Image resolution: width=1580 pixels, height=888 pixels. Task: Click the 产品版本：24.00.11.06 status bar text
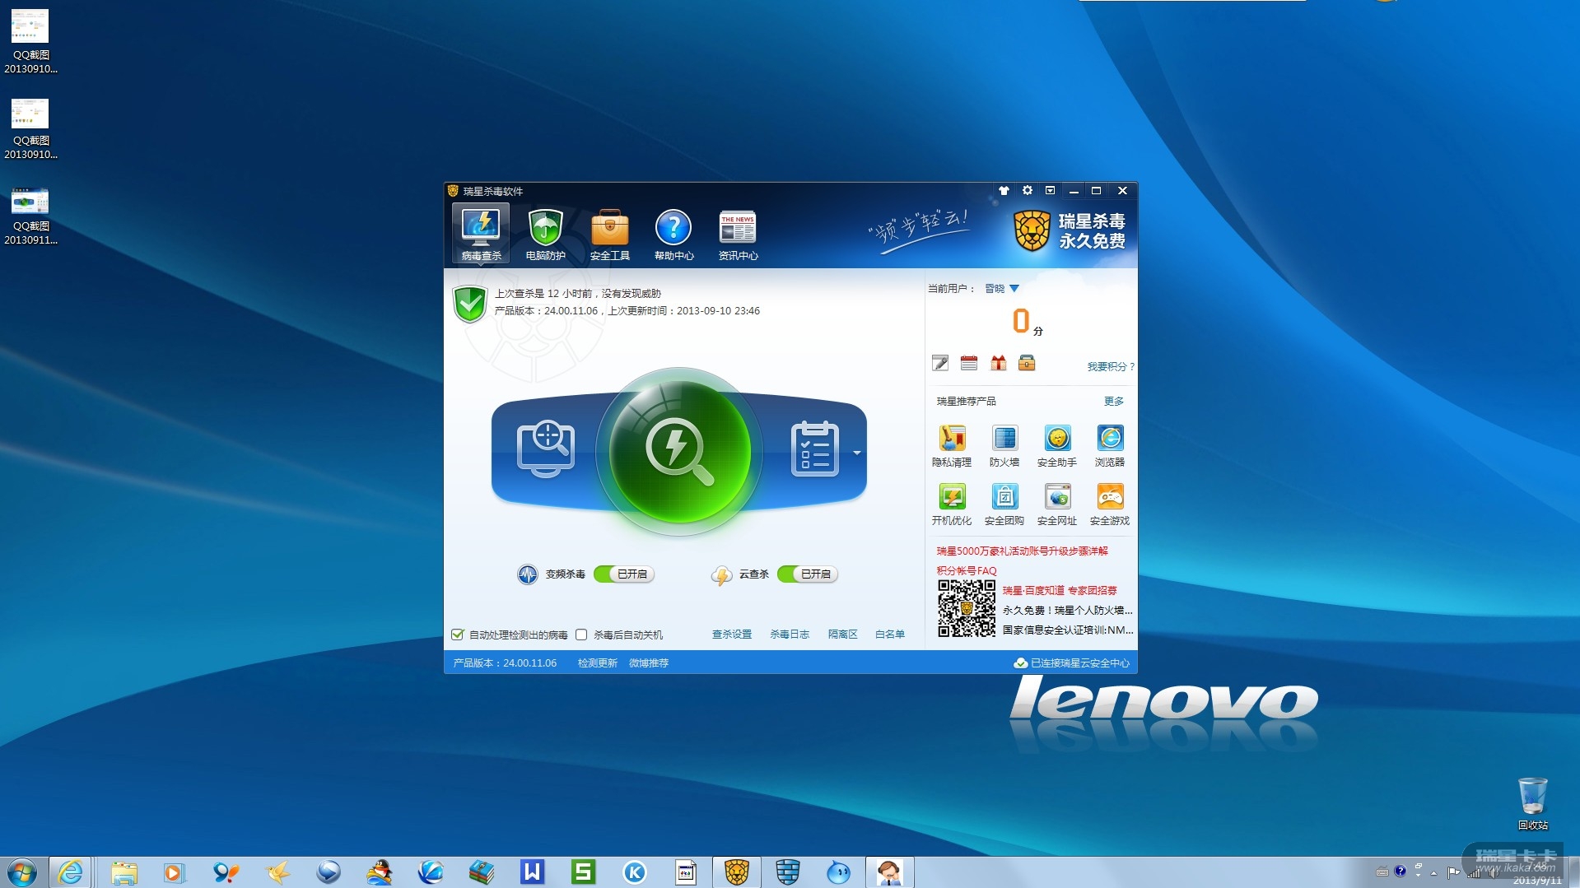[x=505, y=663]
